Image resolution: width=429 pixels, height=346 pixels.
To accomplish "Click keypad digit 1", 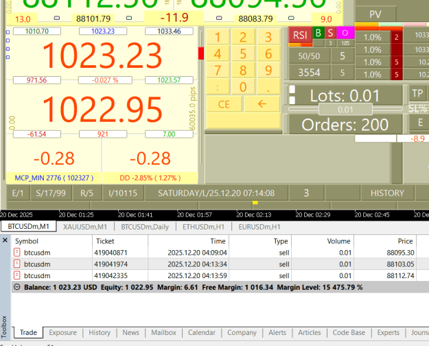I will (218, 37).
